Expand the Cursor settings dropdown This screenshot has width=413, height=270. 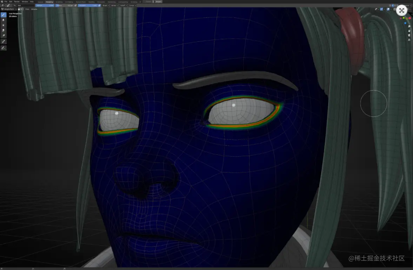pyautogui.click(x=132, y=6)
